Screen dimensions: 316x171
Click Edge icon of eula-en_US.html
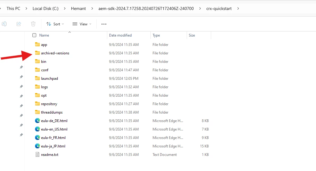coord(37,129)
